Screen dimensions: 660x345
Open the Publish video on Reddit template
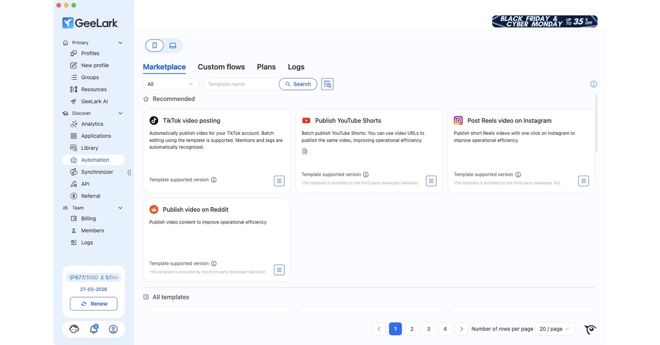[x=195, y=209]
